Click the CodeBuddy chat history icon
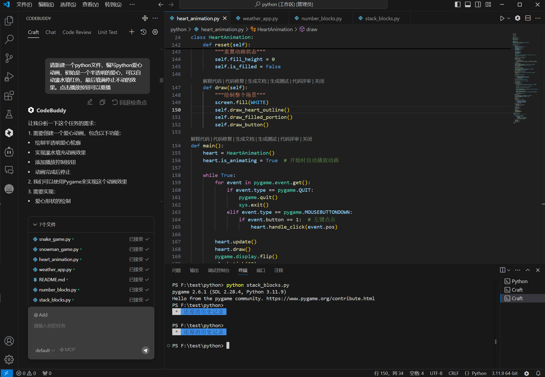Image resolution: width=545 pixels, height=377 pixels. (x=143, y=32)
